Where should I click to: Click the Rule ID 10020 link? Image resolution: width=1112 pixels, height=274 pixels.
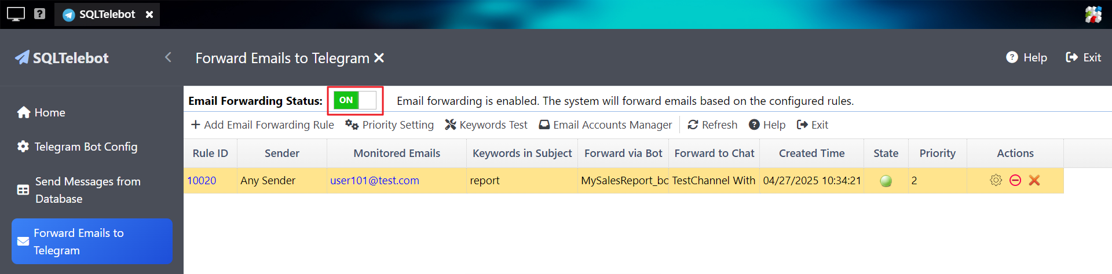(x=202, y=180)
